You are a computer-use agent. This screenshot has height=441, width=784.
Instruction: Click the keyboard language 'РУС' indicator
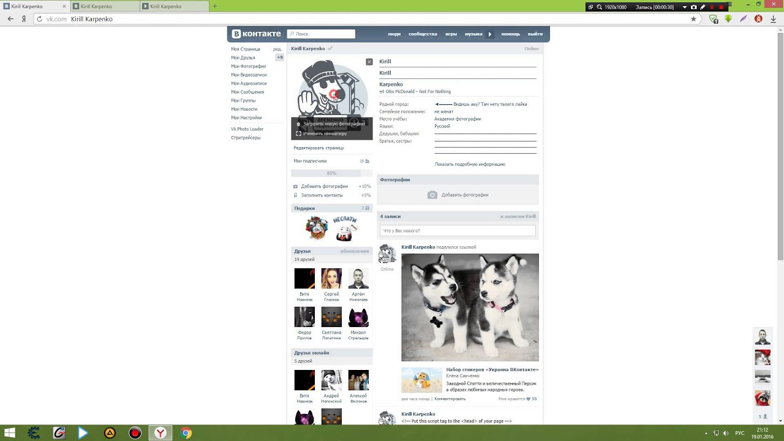point(740,433)
